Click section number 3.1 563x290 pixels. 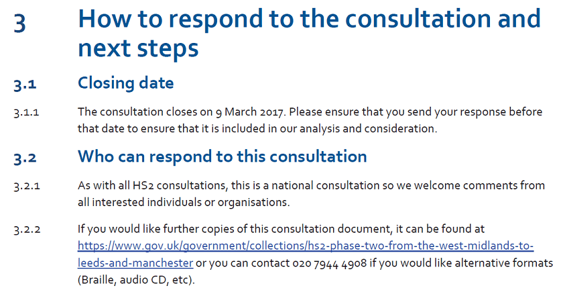click(25, 85)
